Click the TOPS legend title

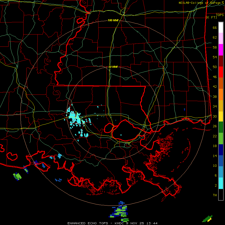[x=220, y=15]
